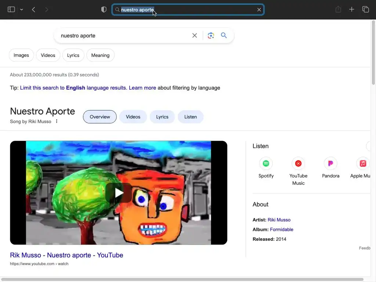Open the Formidable album link
This screenshot has width=376, height=282.
point(282,229)
